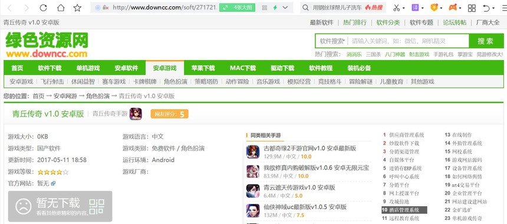Open the 软件搜索 category dropdown
Screen dimensions: 507x224
(x=332, y=41)
